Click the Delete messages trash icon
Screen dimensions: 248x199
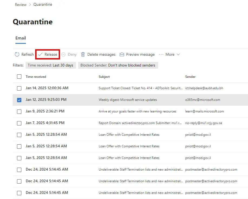(83, 54)
